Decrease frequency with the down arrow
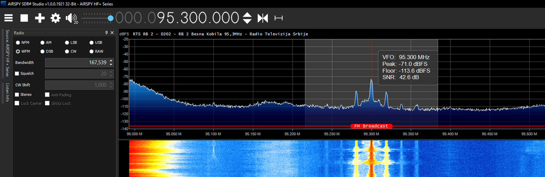Image resolution: width=545 pixels, height=177 pixels. point(247,21)
